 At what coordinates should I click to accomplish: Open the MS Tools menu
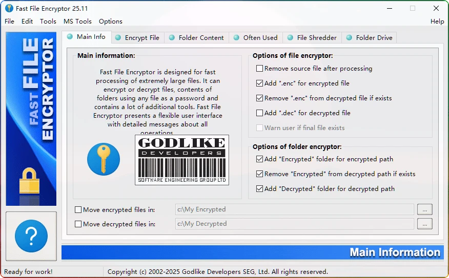point(77,22)
